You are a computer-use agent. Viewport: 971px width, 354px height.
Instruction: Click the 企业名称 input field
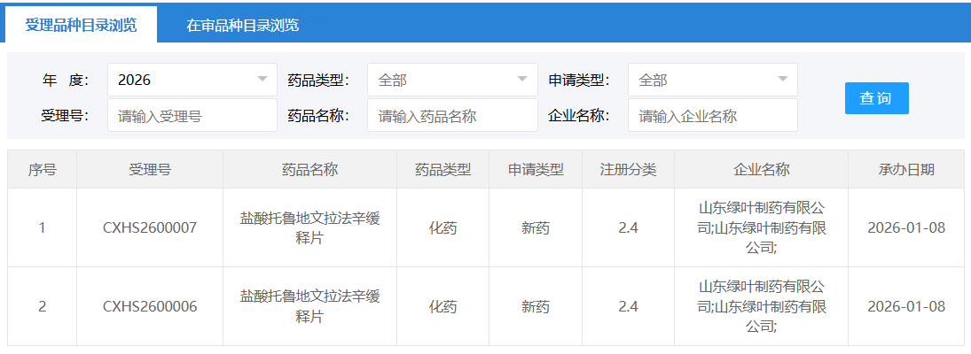(x=712, y=115)
